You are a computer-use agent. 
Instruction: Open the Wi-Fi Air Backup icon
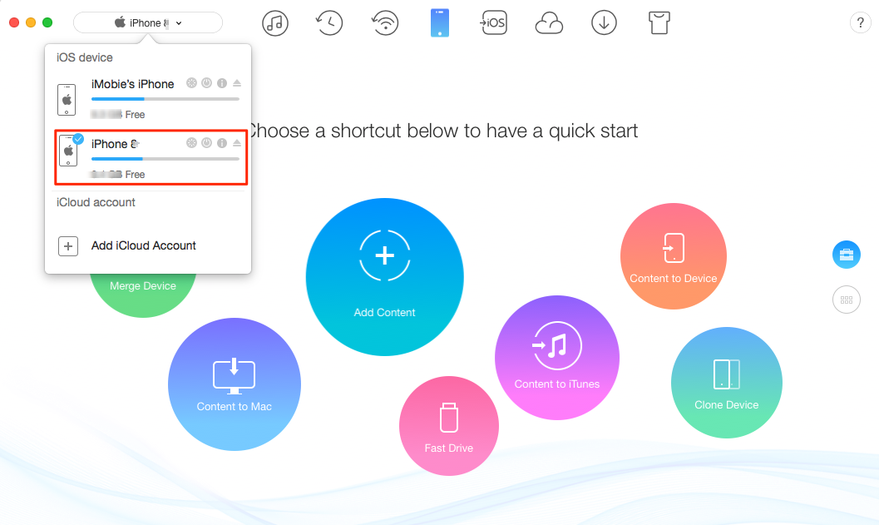pos(385,23)
